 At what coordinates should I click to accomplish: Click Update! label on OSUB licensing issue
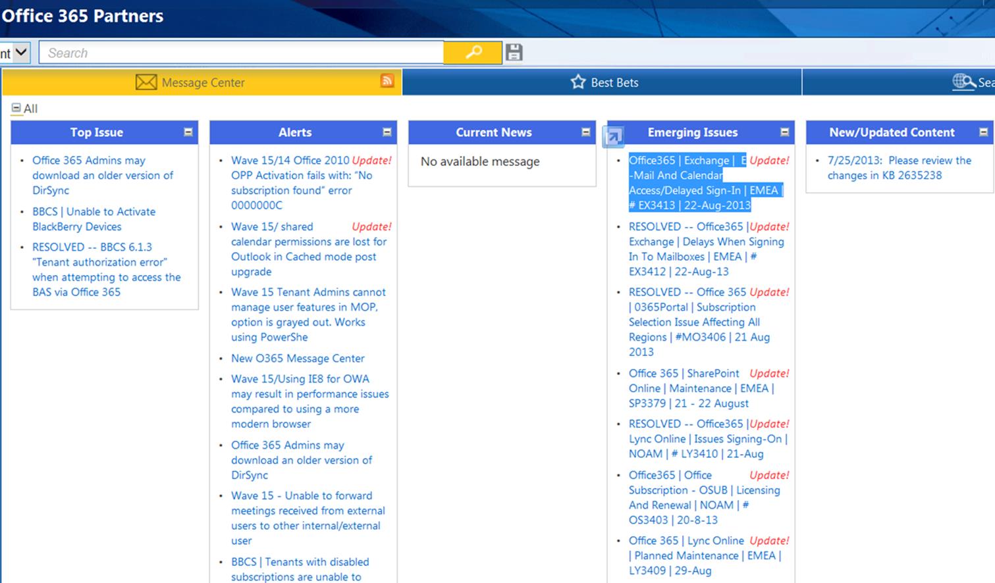(769, 475)
